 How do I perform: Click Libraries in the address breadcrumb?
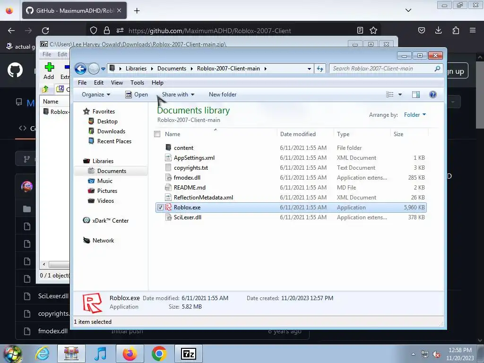pos(136,69)
